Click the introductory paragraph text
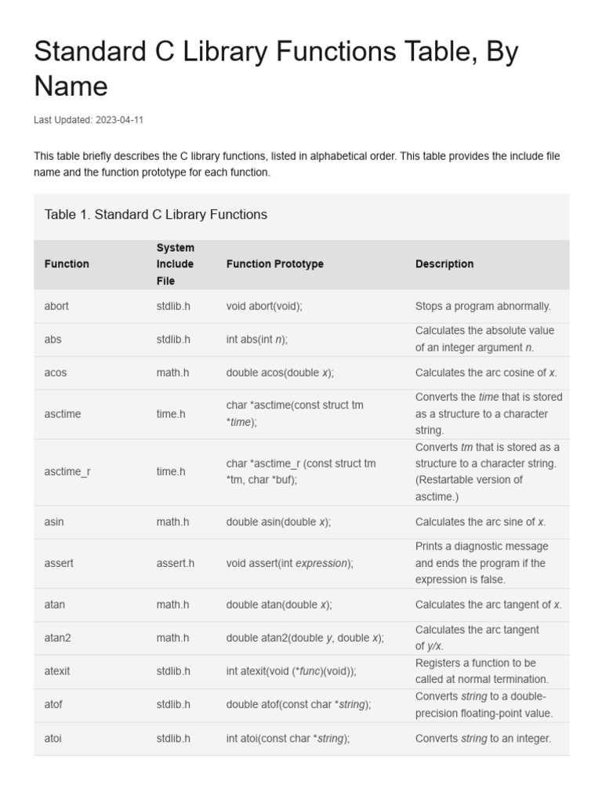 coord(296,164)
